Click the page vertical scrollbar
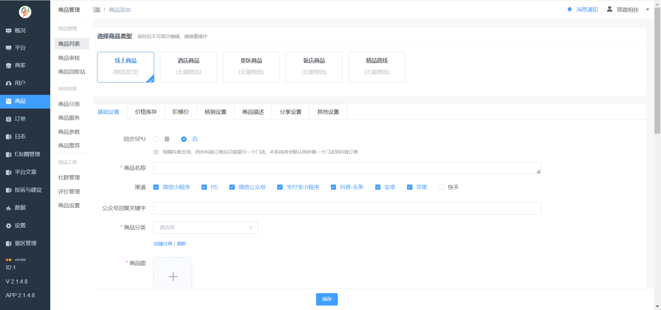Viewport: 661px width, 310px height. click(x=657, y=70)
